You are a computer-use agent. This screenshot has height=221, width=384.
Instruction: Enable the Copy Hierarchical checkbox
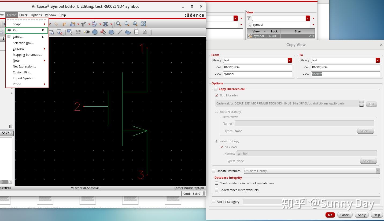point(216,89)
